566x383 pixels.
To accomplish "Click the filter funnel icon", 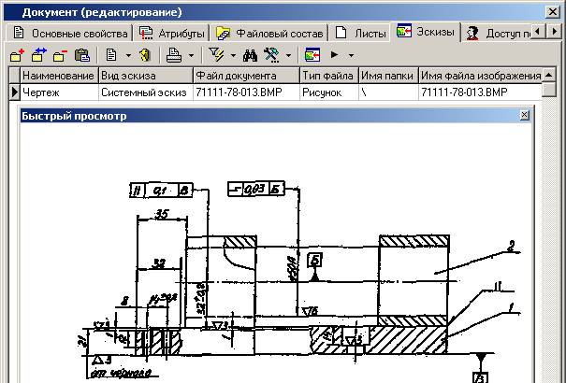I will [x=216, y=55].
